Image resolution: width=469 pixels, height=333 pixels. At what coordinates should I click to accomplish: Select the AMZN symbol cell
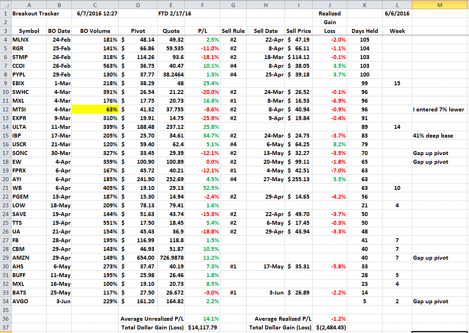tap(29, 258)
